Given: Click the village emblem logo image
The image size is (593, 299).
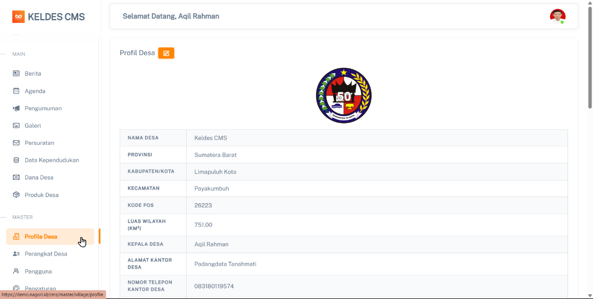Looking at the screenshot, I should [344, 96].
